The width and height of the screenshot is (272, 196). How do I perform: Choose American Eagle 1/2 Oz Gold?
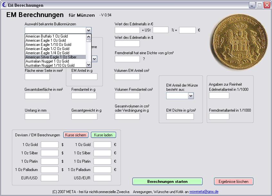pos(56,49)
